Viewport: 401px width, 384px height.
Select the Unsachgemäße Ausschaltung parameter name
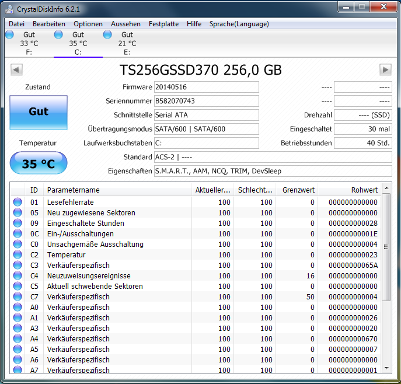(x=95, y=245)
